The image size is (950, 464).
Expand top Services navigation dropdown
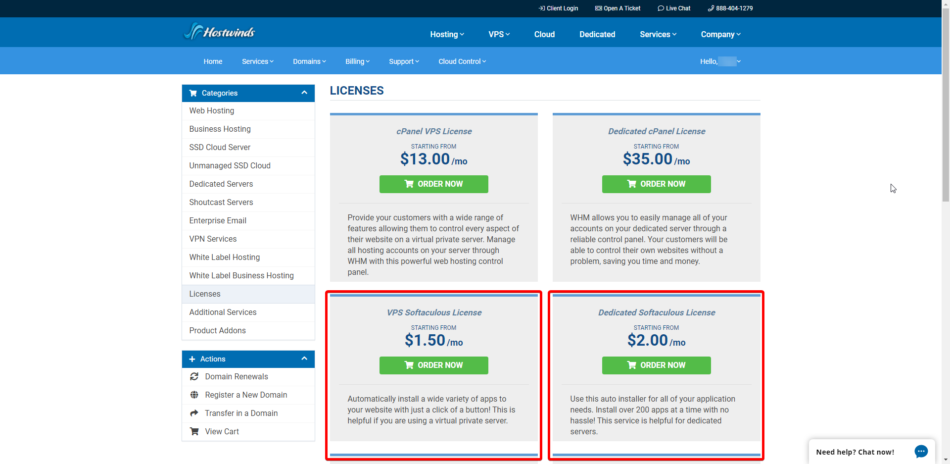point(658,34)
